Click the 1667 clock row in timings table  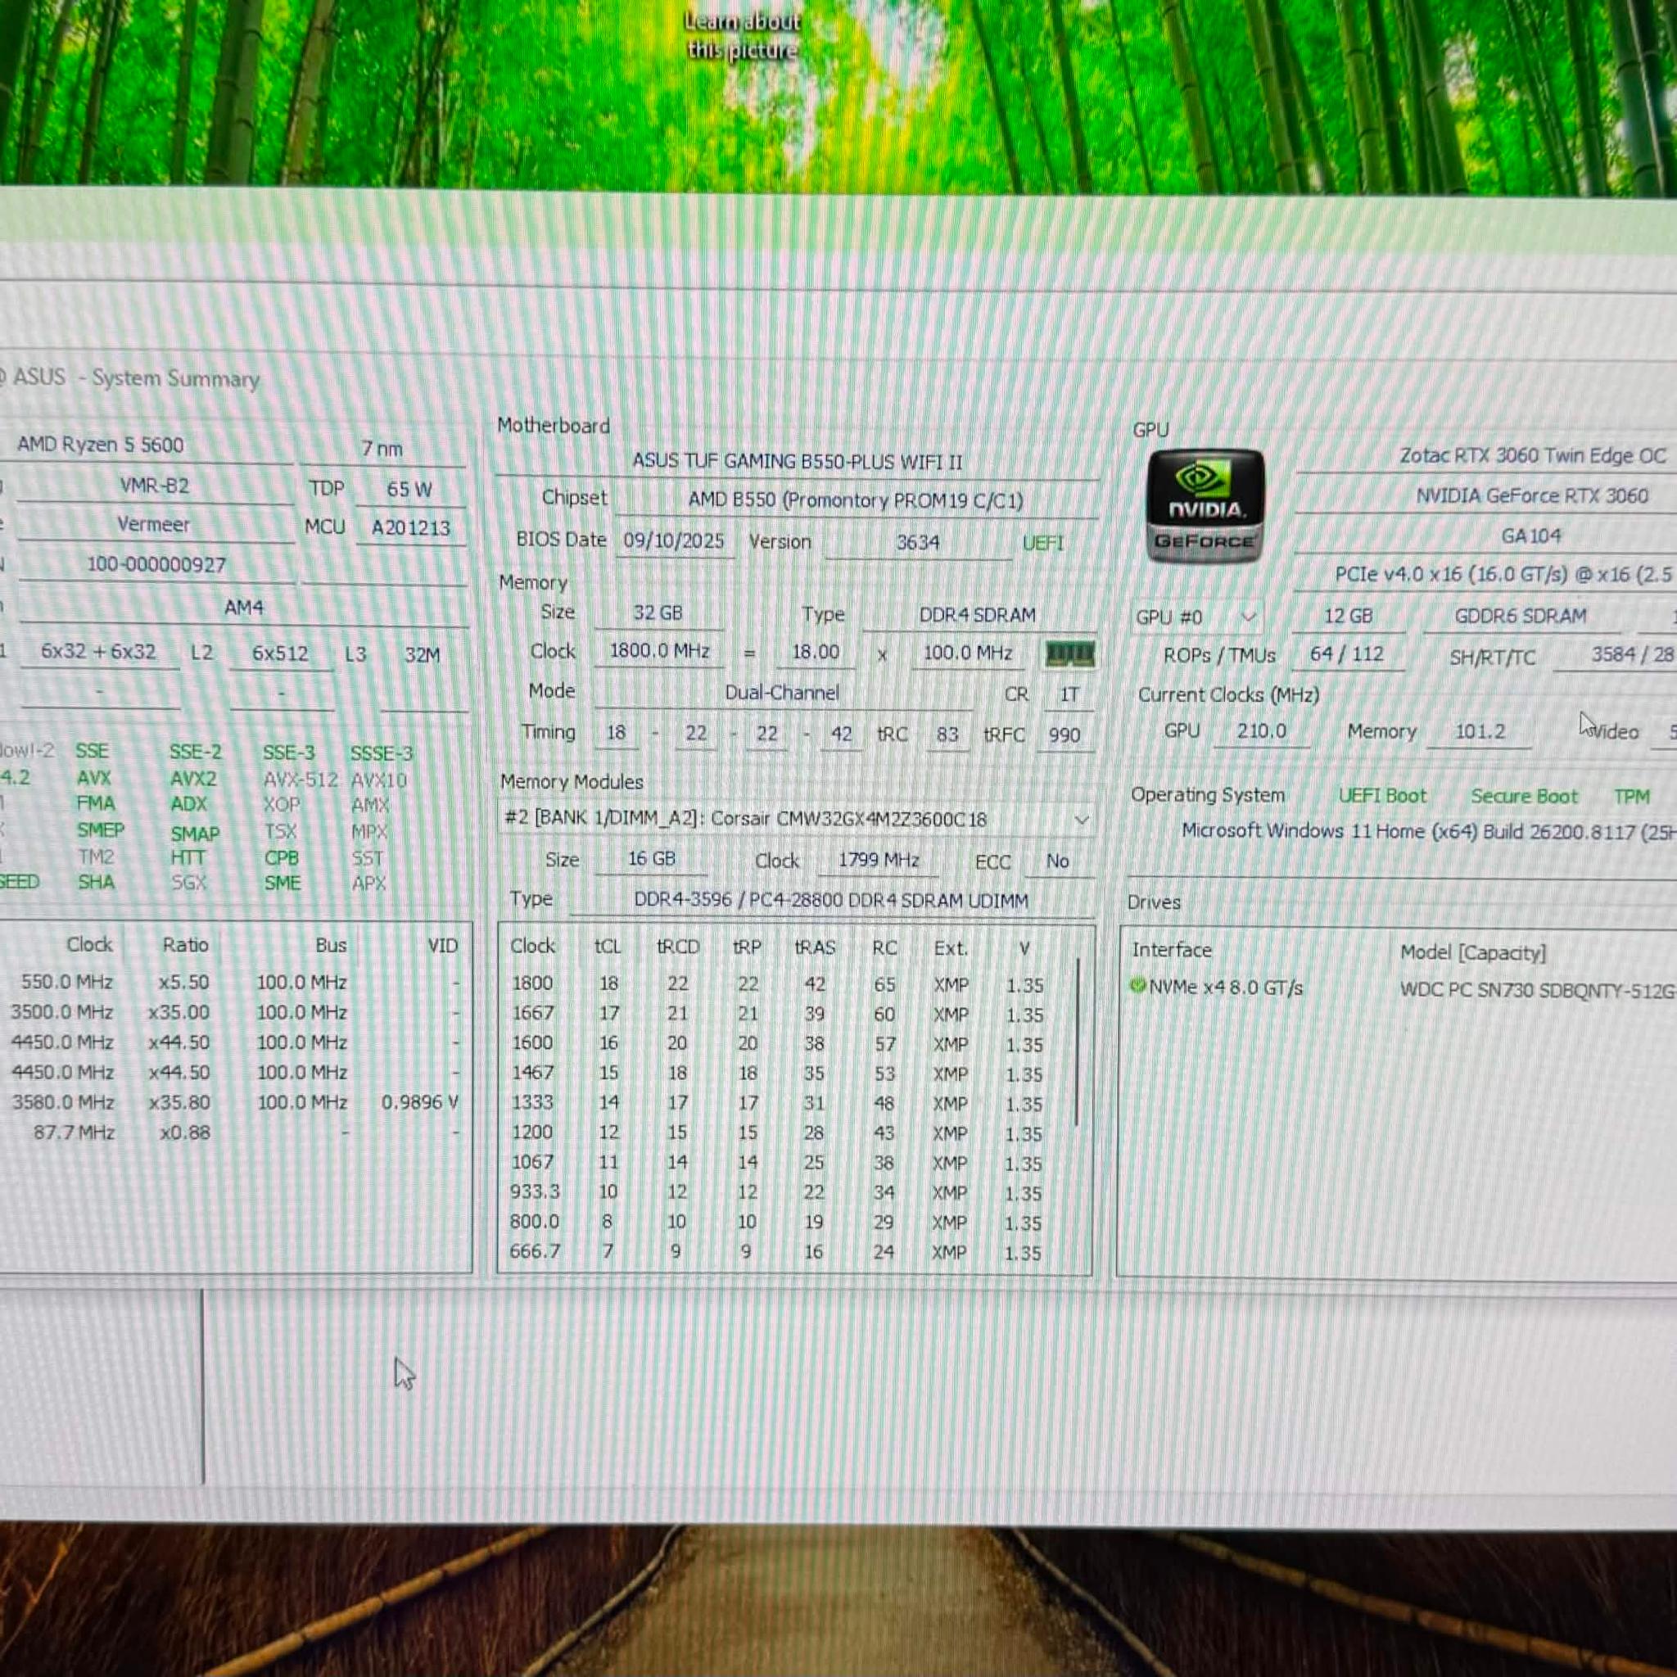click(x=785, y=1014)
